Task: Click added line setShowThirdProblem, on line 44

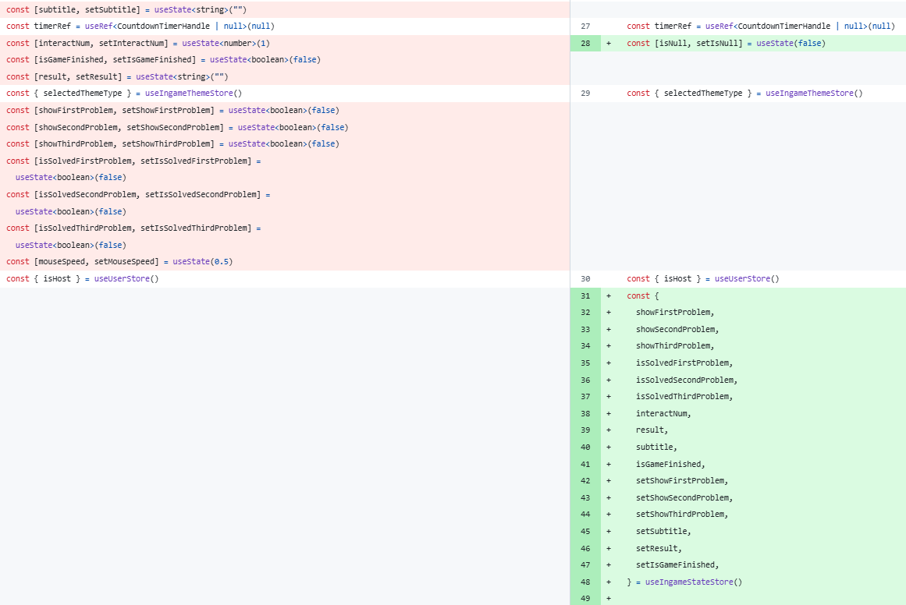Action: [x=682, y=515]
